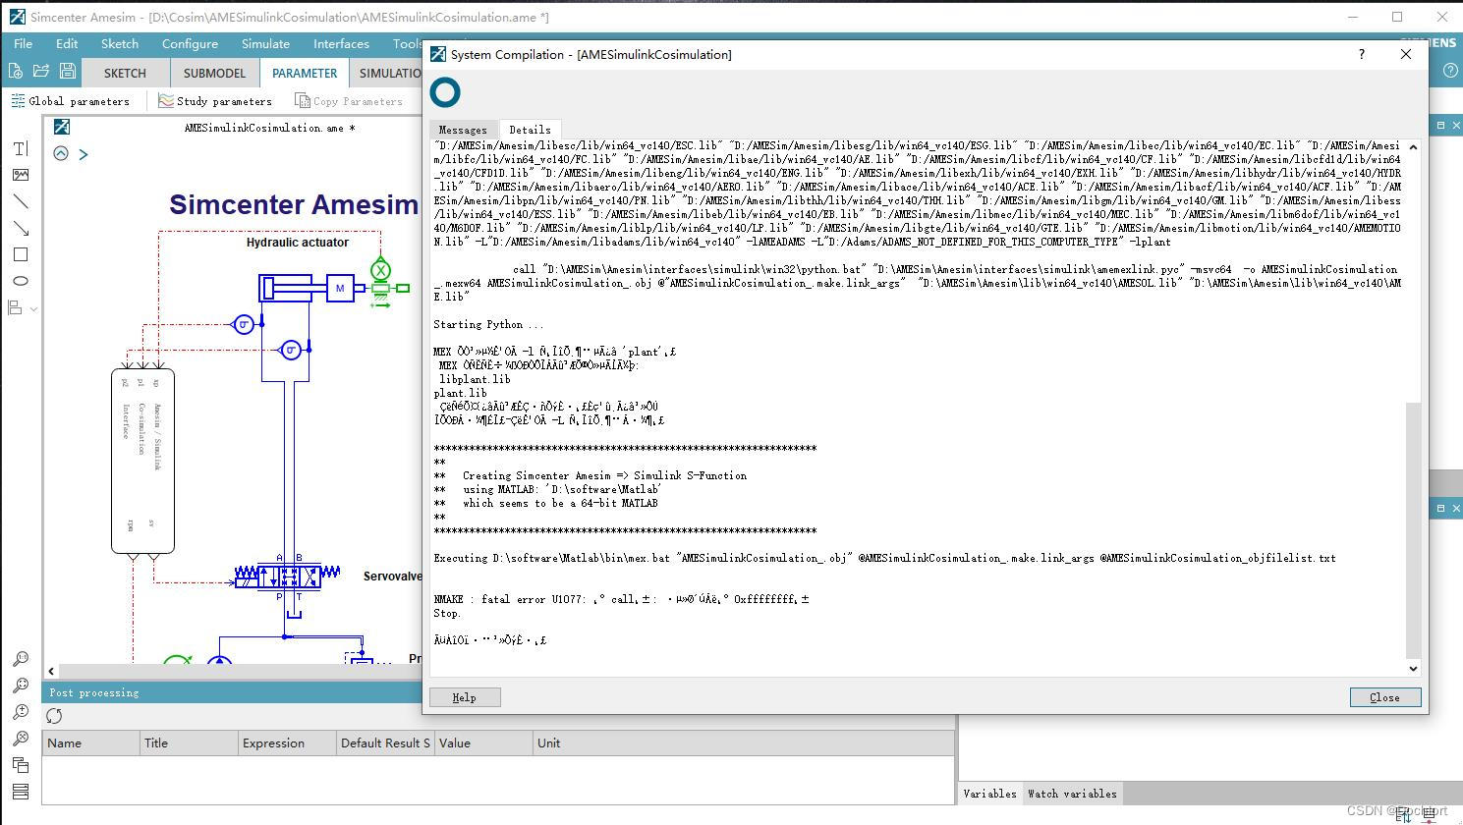This screenshot has width=1463, height=825.
Task: Select the Image insertion tool
Action: tap(21, 175)
